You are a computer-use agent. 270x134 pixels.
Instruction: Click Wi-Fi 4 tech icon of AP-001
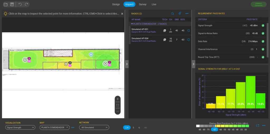point(165,31)
